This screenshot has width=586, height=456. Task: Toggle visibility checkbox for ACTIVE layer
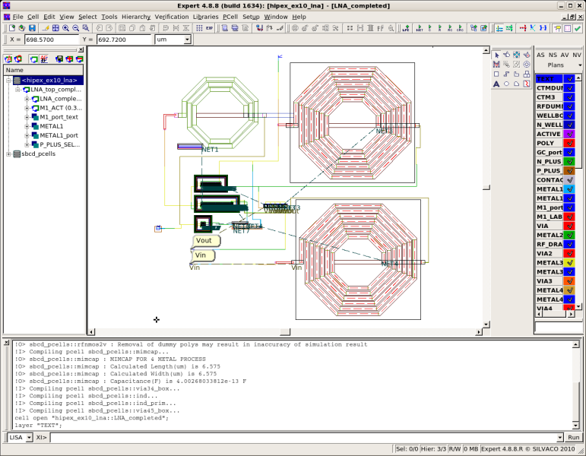[x=569, y=134]
